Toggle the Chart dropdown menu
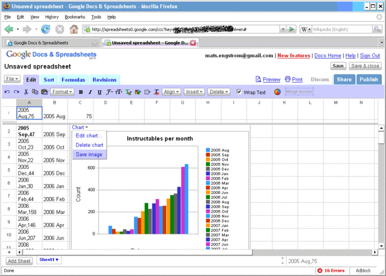Screen dimensions: 386x276 [x=80, y=127]
